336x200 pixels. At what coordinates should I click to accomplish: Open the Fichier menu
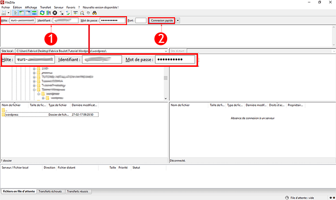tap(6, 7)
